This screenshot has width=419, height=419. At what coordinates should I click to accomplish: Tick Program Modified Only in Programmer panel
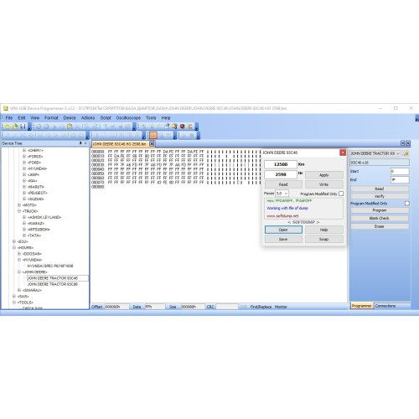tap(407, 204)
